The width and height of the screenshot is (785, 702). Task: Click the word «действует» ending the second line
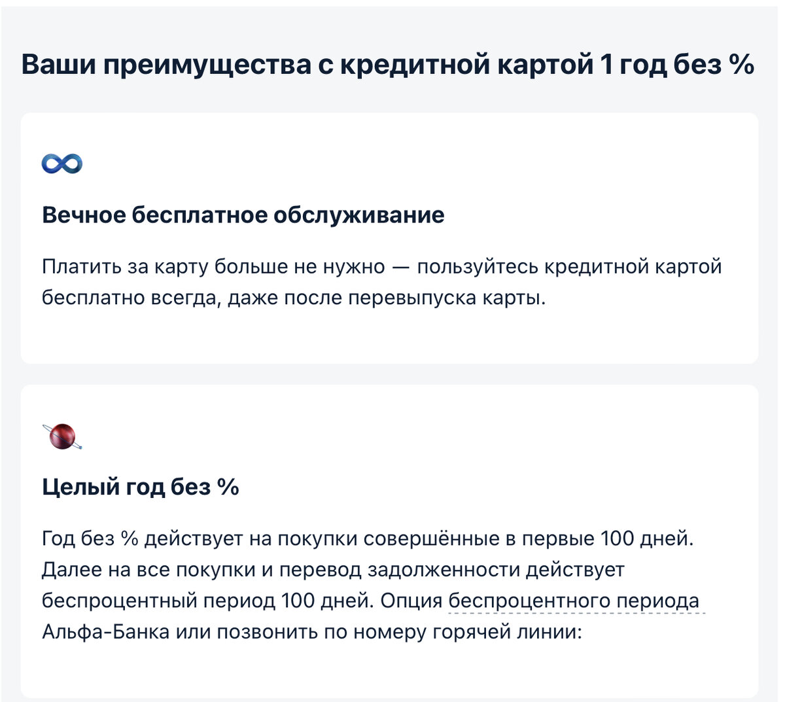(575, 570)
